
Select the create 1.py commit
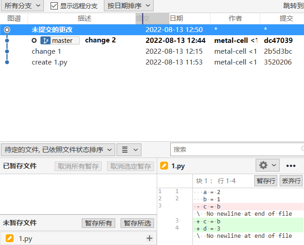[x=152, y=62]
